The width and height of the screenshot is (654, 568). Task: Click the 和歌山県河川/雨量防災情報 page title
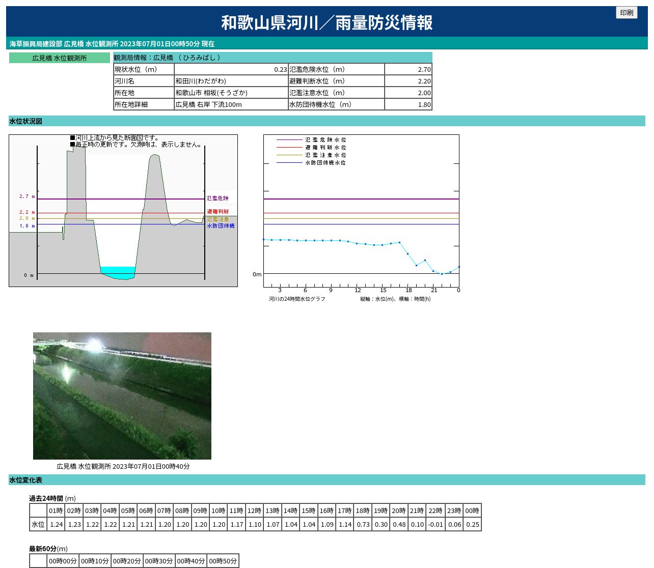[326, 22]
